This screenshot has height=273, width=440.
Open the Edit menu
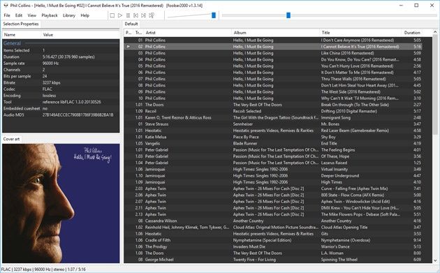coord(19,15)
